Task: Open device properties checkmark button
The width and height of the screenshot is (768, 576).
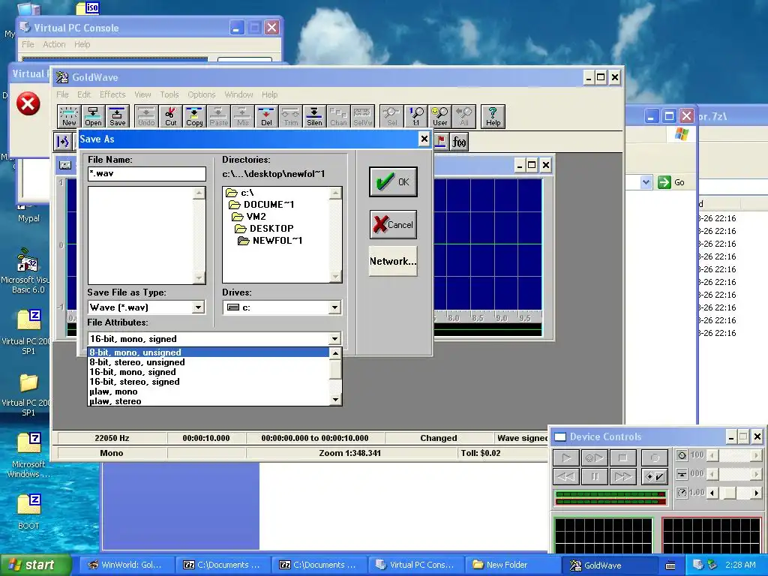Action: pyautogui.click(x=654, y=476)
